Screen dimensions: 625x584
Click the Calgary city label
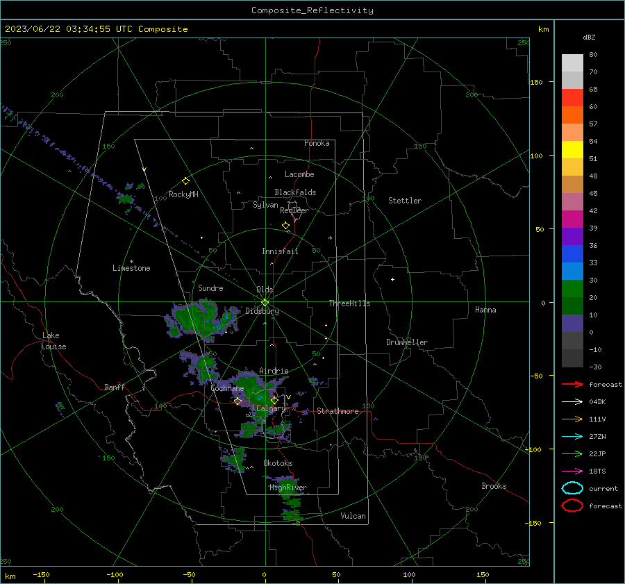pos(271,408)
